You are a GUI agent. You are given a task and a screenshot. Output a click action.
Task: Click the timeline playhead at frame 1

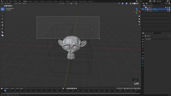pos(5,91)
